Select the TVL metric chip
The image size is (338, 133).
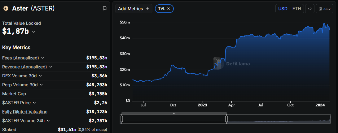pos(165,9)
